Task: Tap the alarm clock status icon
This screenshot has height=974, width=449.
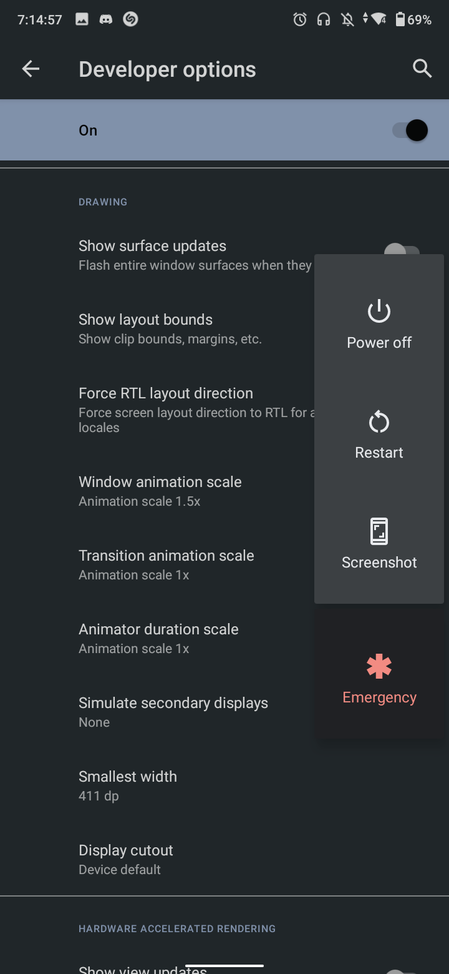Action: click(300, 19)
